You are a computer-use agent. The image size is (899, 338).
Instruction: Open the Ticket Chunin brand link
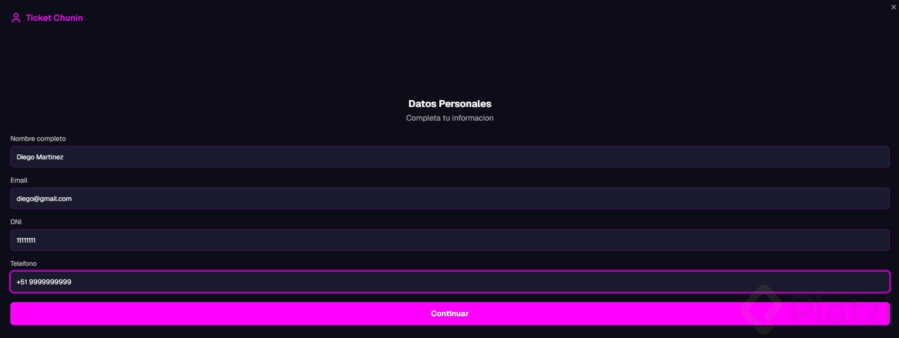[54, 18]
